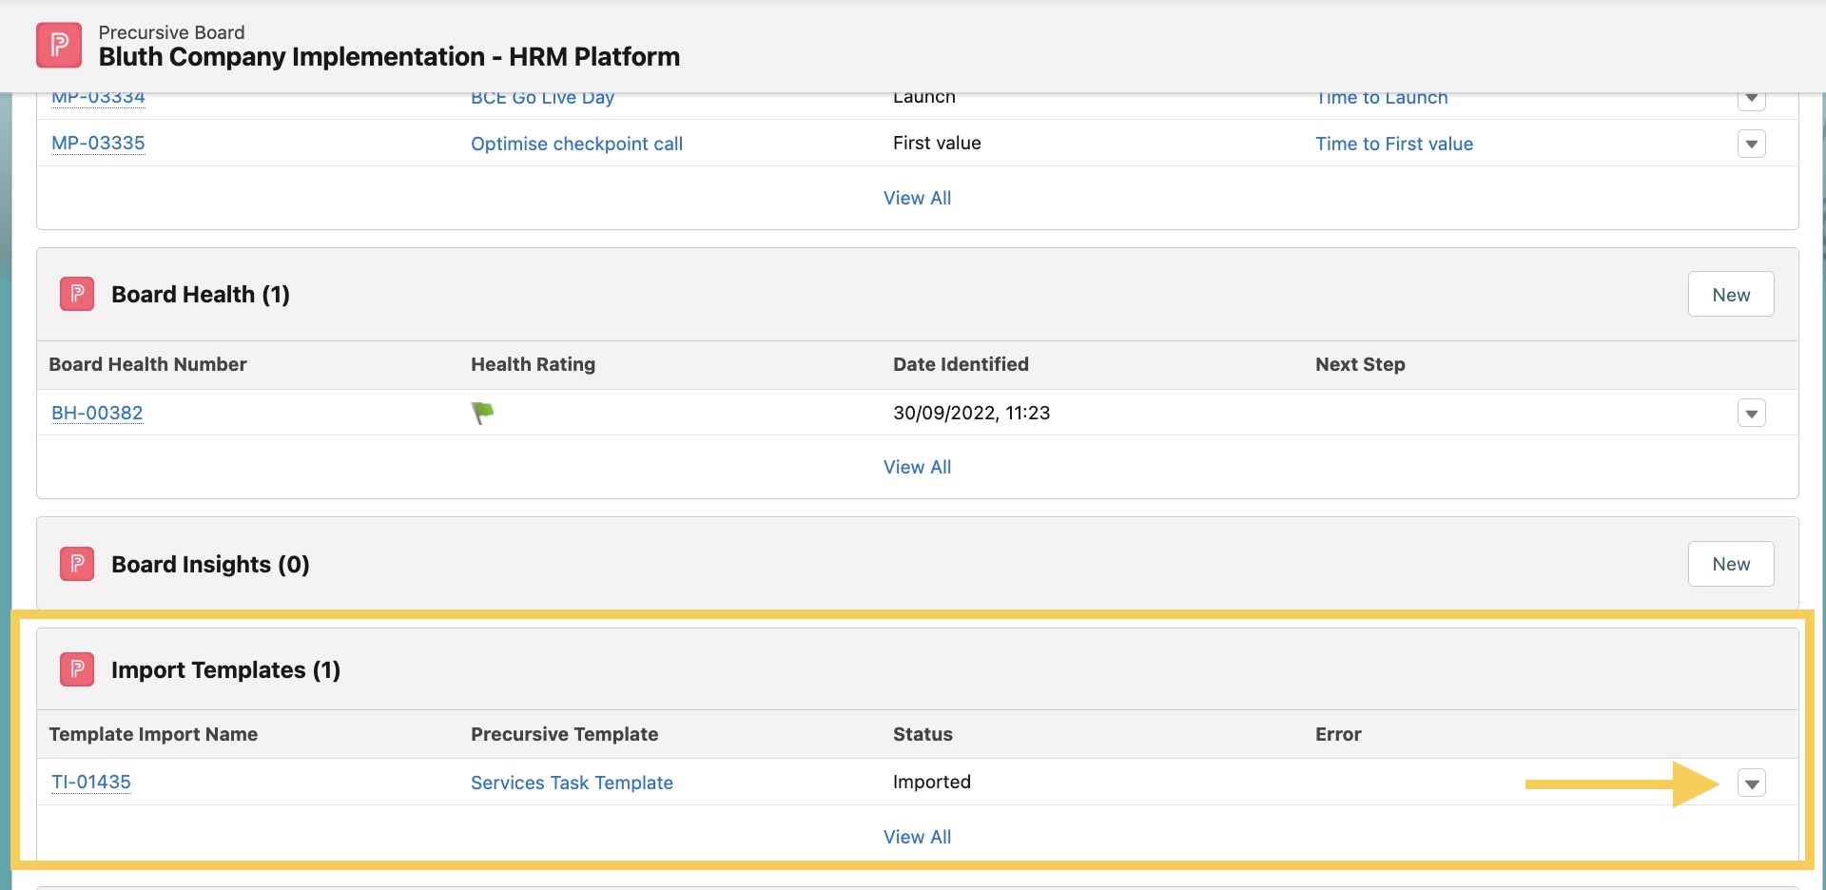The image size is (1826, 890).
Task: Click View All under Board Health table
Action: click(x=917, y=467)
